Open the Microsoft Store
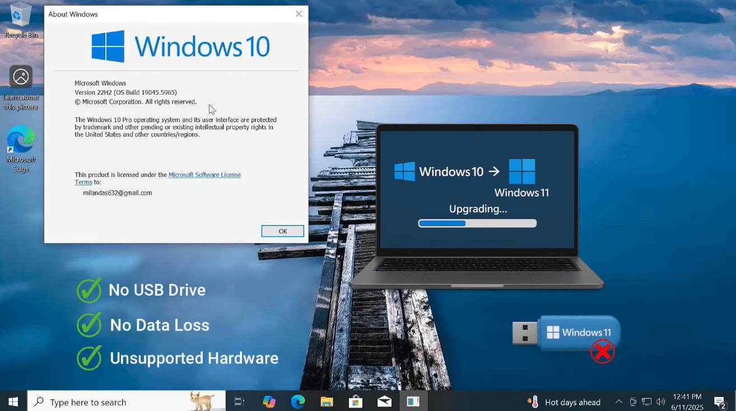The image size is (736, 411). tap(355, 401)
